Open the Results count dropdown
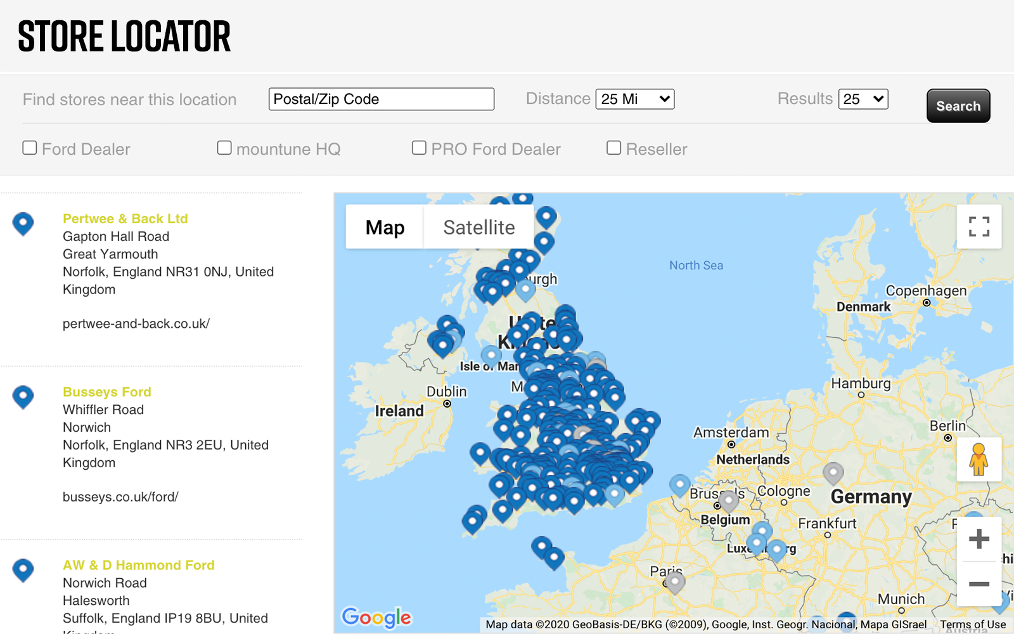This screenshot has width=1014, height=634. click(x=863, y=99)
